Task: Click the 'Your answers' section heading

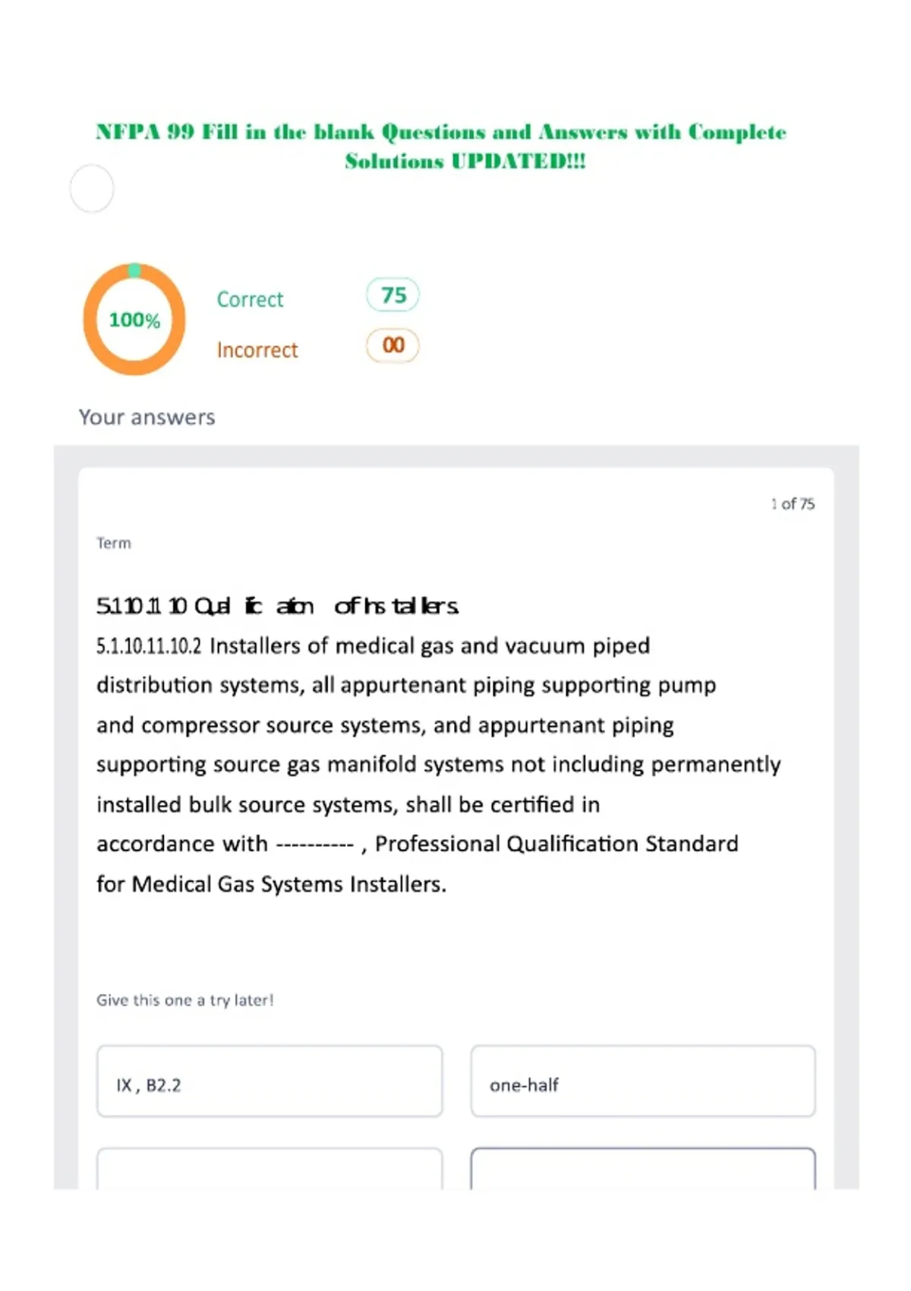Action: click(x=147, y=417)
